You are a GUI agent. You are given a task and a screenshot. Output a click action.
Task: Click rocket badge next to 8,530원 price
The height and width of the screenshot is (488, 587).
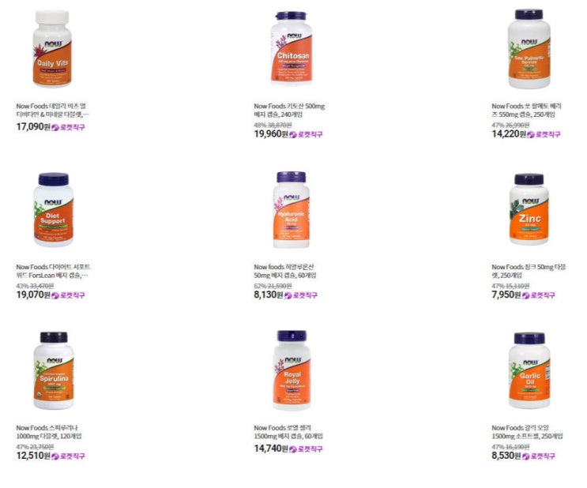pyautogui.click(x=538, y=456)
